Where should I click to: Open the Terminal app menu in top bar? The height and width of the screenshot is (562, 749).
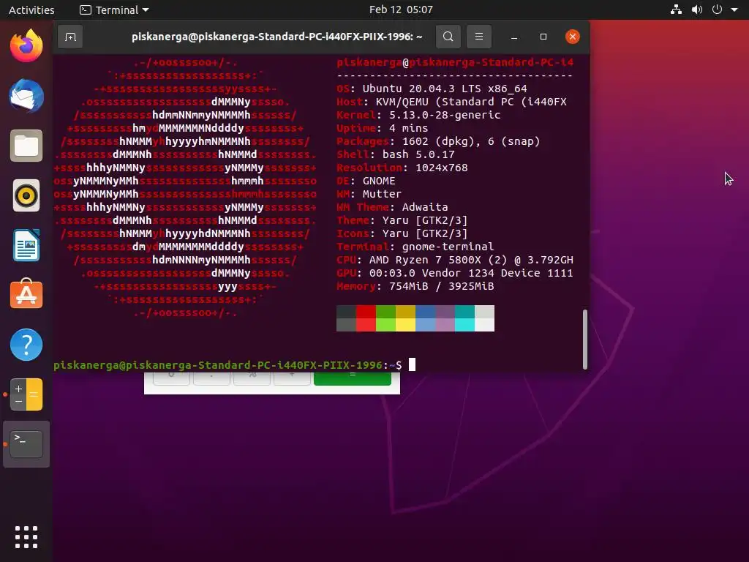(114, 10)
